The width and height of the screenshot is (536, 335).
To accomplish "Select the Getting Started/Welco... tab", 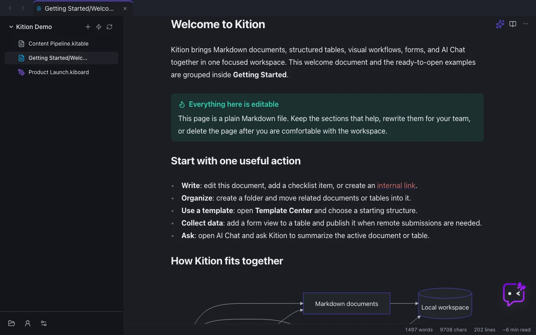I will (x=83, y=8).
